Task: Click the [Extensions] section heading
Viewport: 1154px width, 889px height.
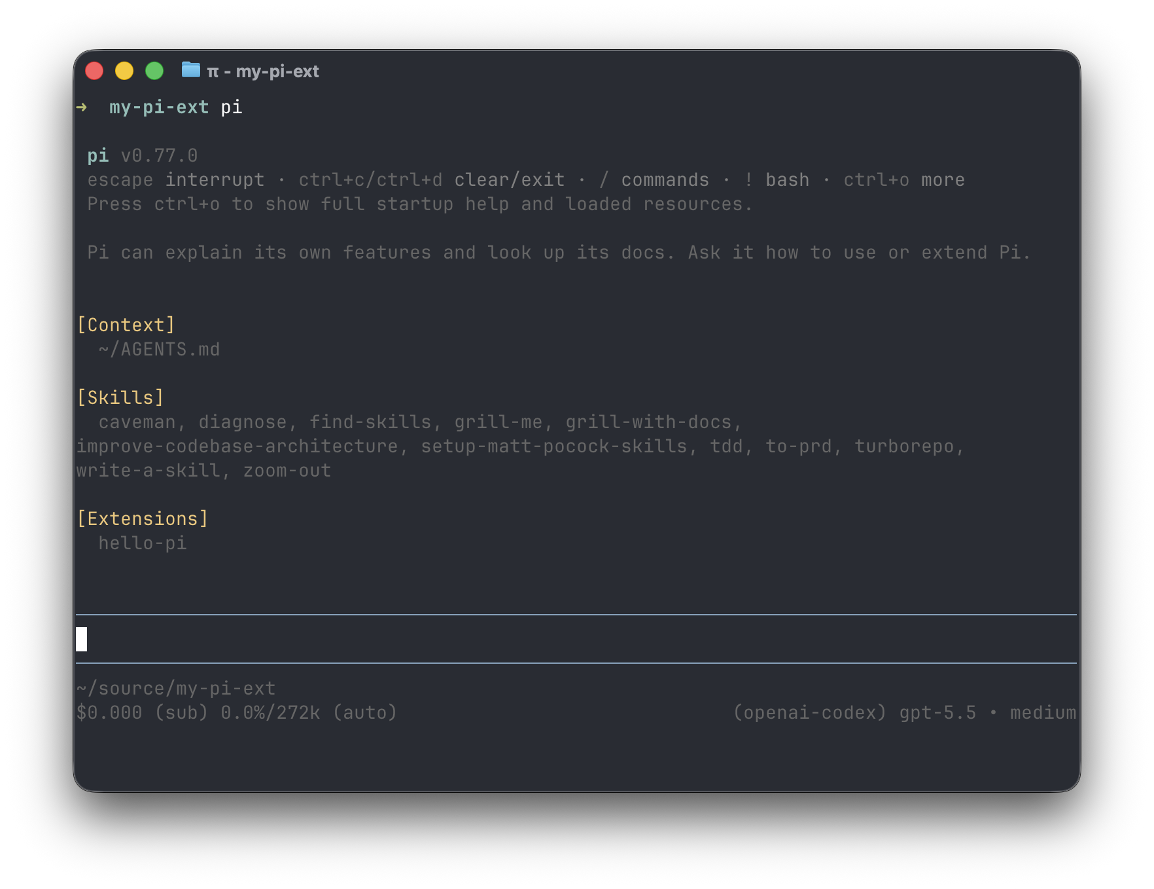Action: (x=143, y=519)
